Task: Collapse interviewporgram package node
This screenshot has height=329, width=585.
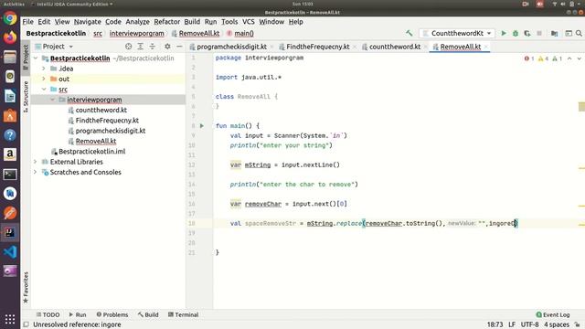Action: [x=52, y=100]
